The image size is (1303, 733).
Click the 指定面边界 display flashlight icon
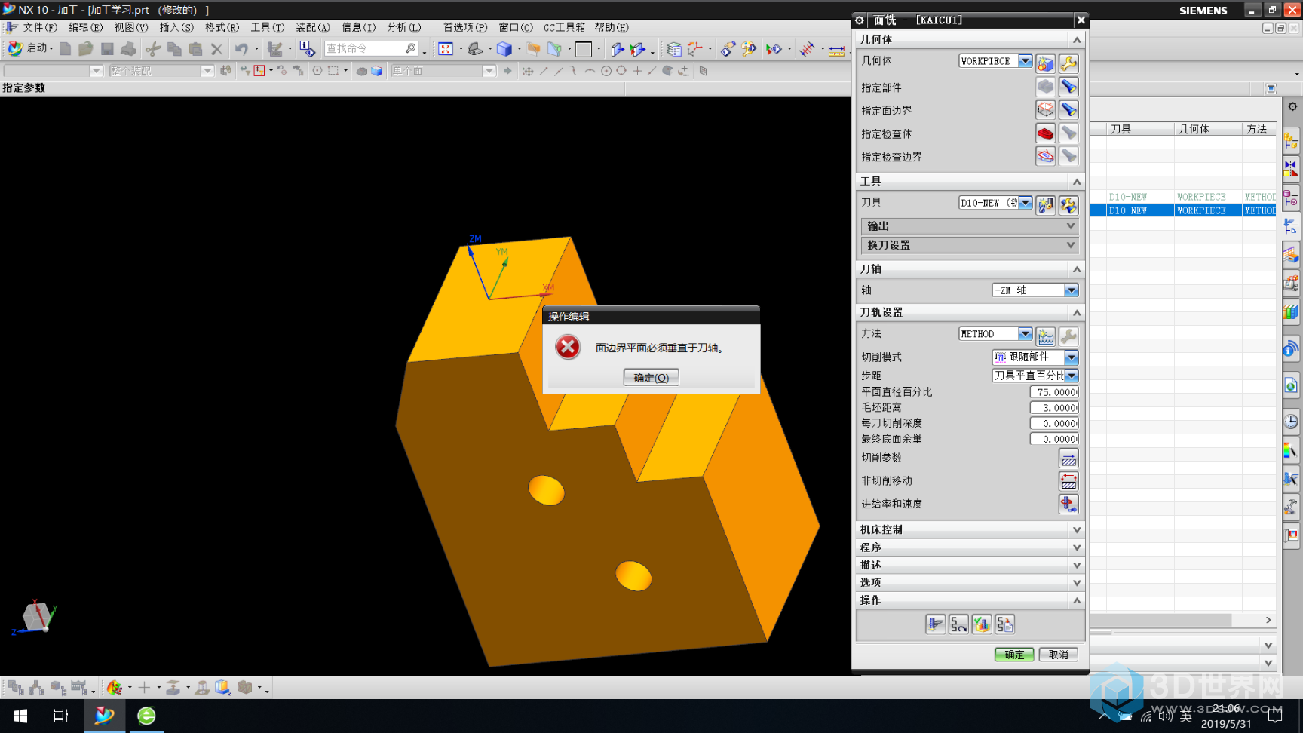pyautogui.click(x=1068, y=110)
